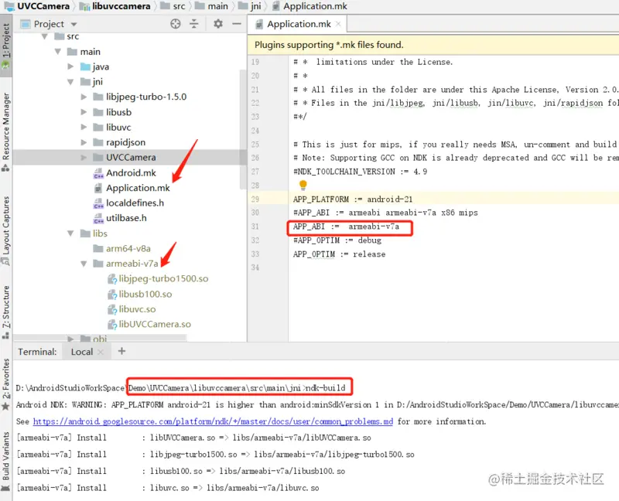Click the Project panel vertical scrollbar
The height and width of the screenshot is (501, 619).
[x=242, y=129]
